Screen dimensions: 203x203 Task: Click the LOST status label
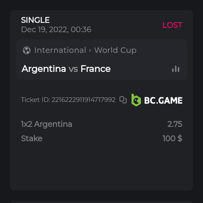pyautogui.click(x=173, y=25)
